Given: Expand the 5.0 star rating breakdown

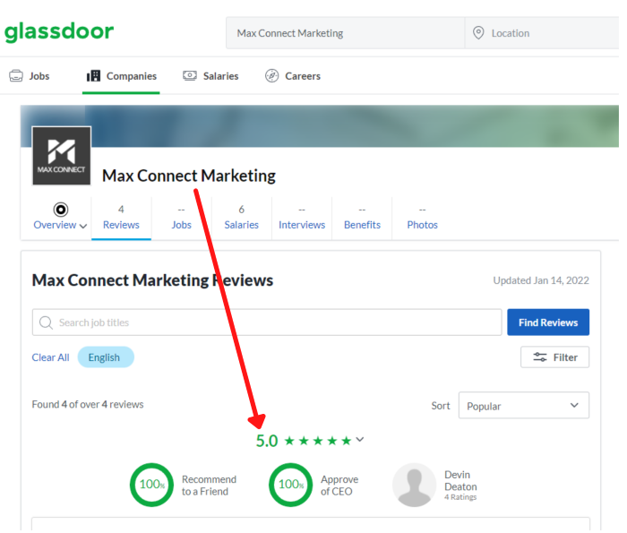Looking at the screenshot, I should coord(360,440).
